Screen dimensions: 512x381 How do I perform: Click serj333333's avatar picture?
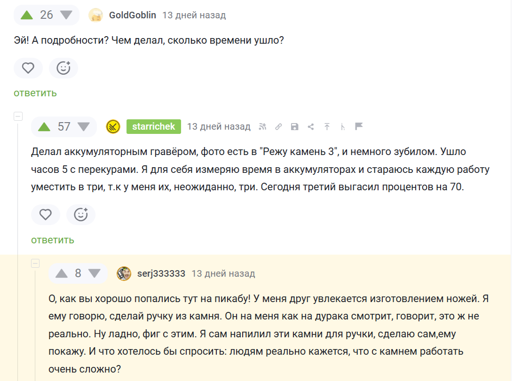[x=124, y=273]
